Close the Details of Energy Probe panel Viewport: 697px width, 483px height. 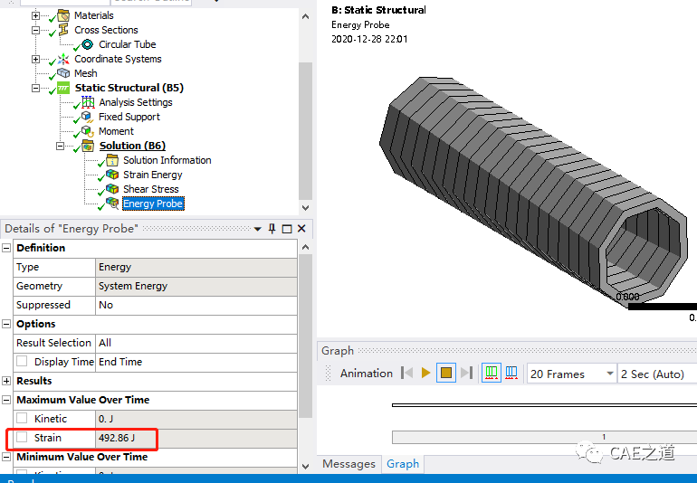pyautogui.click(x=301, y=229)
